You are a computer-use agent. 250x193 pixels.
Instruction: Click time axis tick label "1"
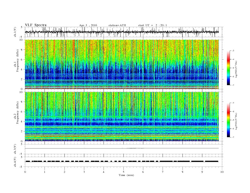(45, 172)
